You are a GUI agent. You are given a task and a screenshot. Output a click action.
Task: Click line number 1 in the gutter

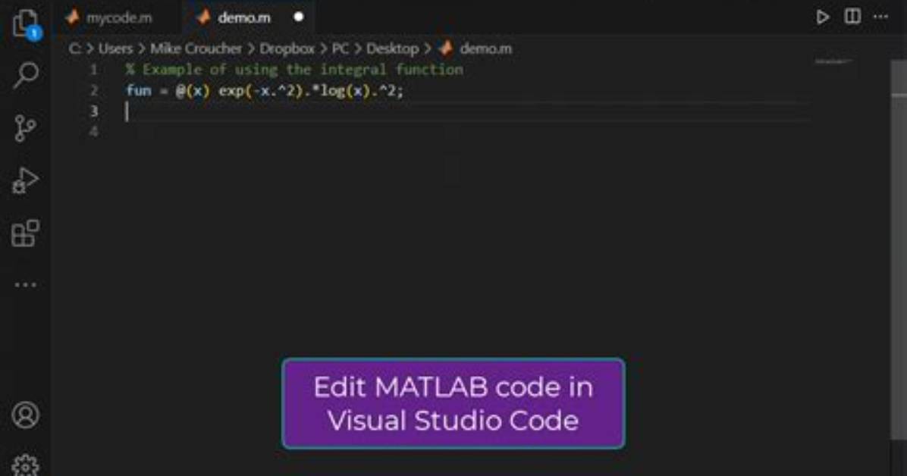[x=94, y=70]
